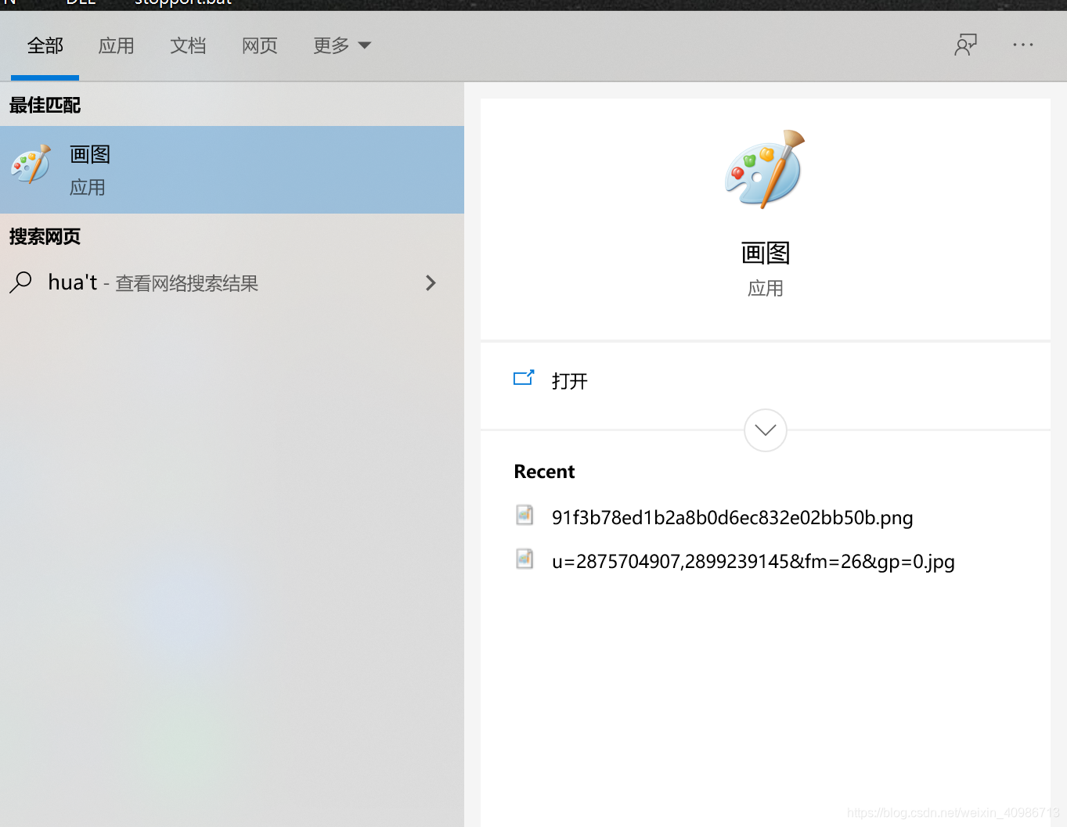The width and height of the screenshot is (1067, 827).
Task: Click the open-window icon beside 打开
Action: [524, 379]
